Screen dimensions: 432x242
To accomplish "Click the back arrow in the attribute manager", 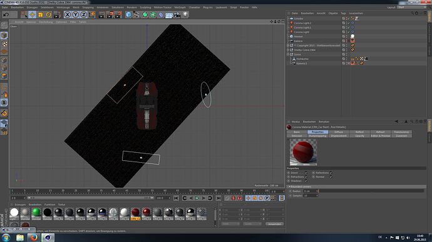I will (396, 122).
